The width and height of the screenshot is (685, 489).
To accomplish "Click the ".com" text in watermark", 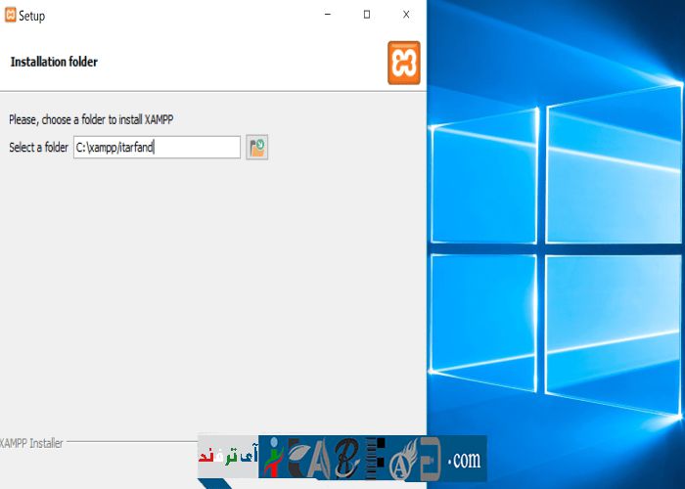I will pyautogui.click(x=465, y=459).
